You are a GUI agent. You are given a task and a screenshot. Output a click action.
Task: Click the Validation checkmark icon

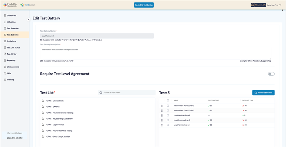coord(5,22)
